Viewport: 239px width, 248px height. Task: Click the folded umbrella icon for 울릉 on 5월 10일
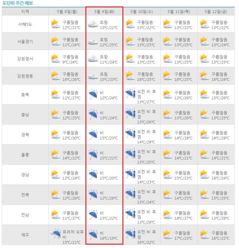click(130, 153)
